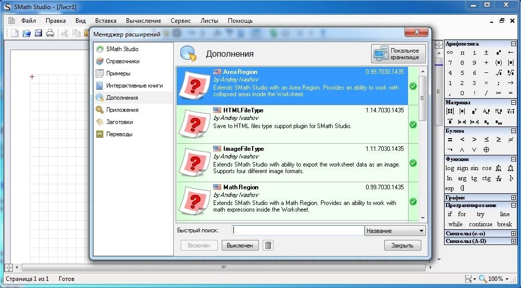521x288 pixels.
Task: Insert the absolute value operator
Action: pyautogui.click(x=511, y=62)
